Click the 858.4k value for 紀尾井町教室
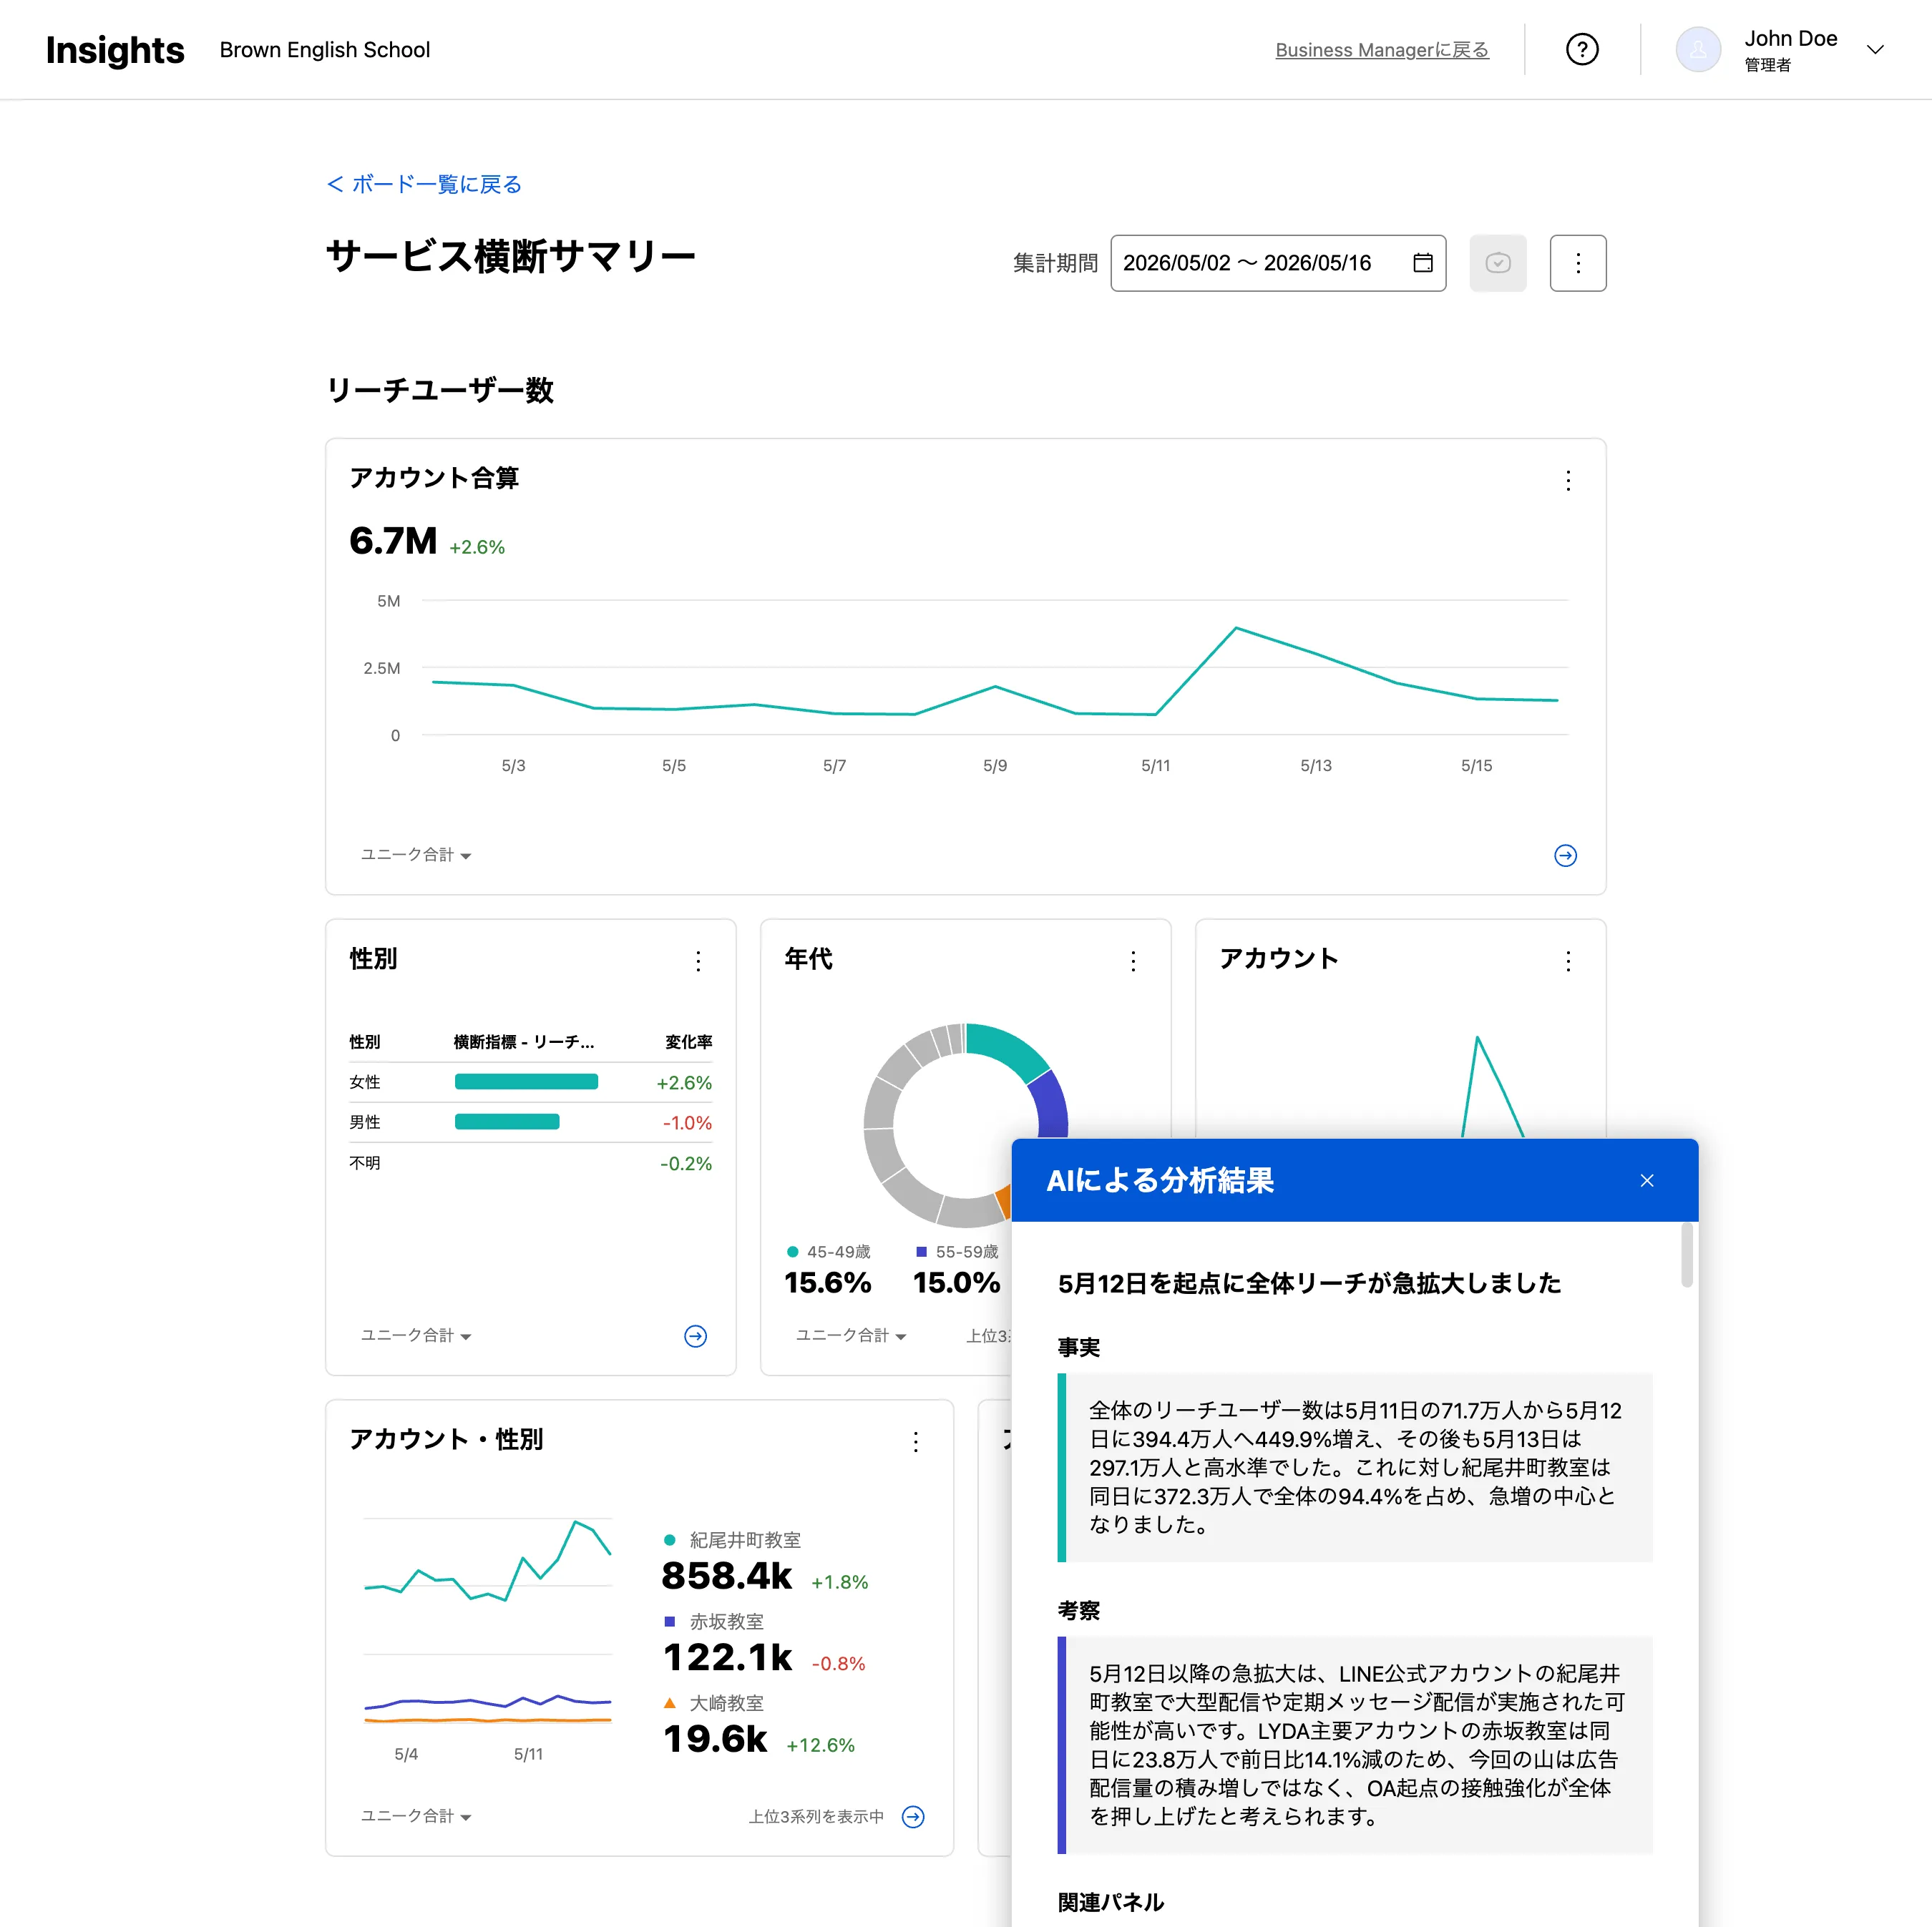Viewport: 1932px width, 1927px height. point(726,1577)
